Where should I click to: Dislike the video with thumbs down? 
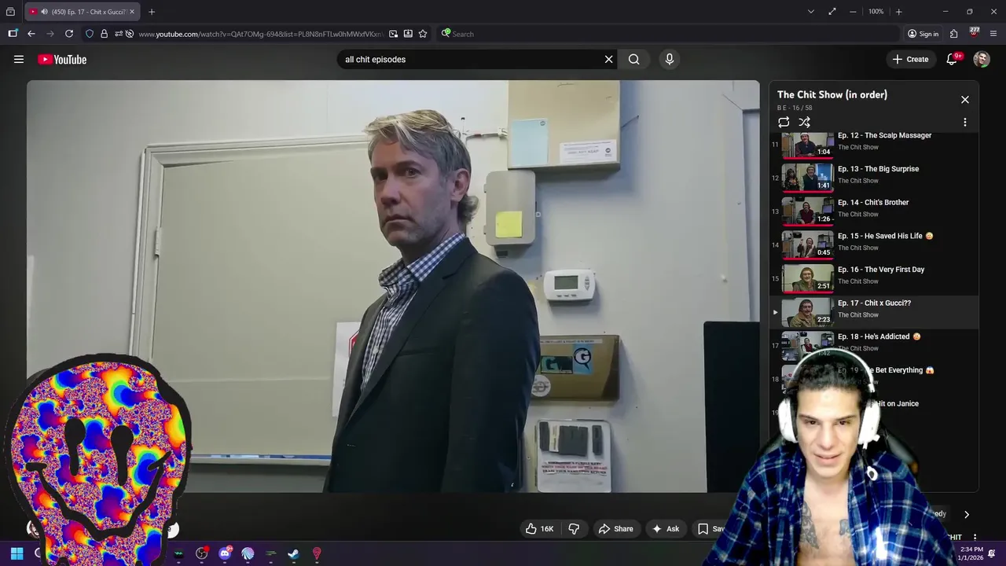point(574,529)
